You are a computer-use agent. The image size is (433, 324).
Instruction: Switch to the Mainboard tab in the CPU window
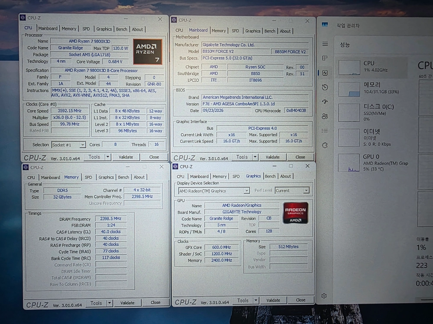48,29
